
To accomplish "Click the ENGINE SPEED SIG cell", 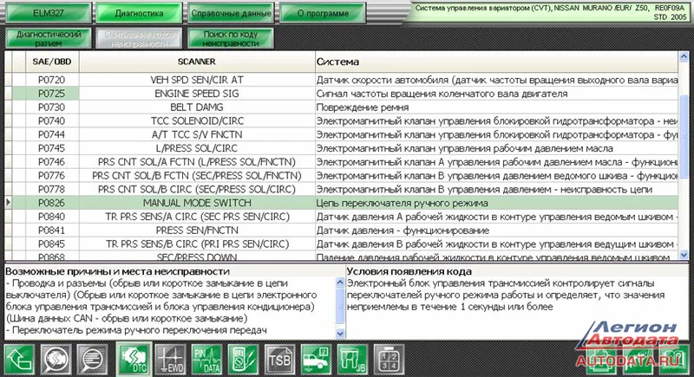I will (x=197, y=94).
